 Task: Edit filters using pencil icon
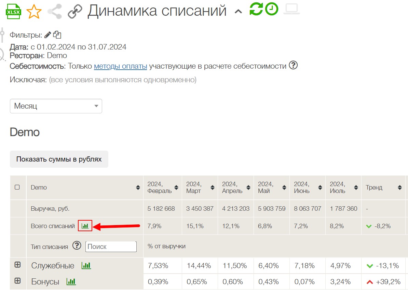[48, 35]
